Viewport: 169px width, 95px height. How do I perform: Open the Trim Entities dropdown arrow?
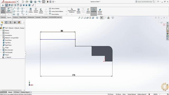(31, 15)
